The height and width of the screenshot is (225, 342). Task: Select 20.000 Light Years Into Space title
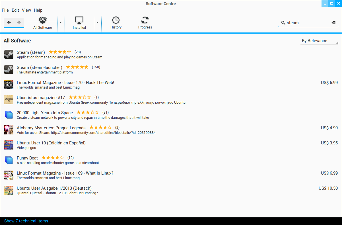pos(45,113)
